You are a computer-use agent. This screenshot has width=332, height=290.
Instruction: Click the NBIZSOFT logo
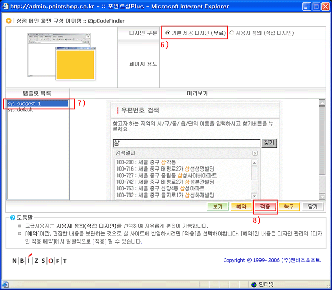click(39, 260)
